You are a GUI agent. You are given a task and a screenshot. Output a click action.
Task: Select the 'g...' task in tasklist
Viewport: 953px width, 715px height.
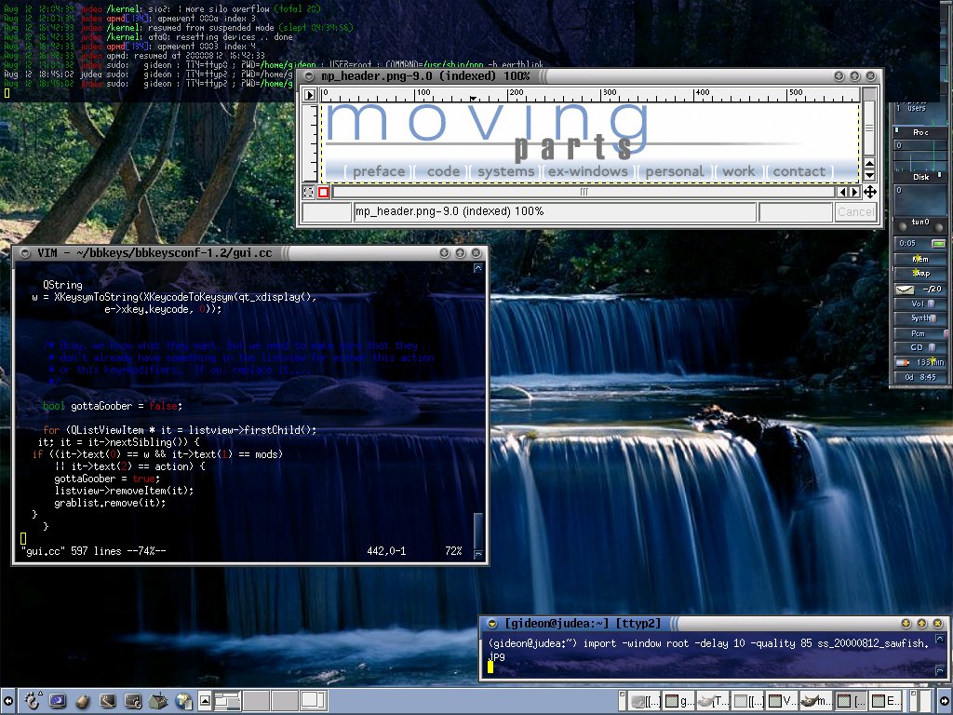click(x=678, y=701)
